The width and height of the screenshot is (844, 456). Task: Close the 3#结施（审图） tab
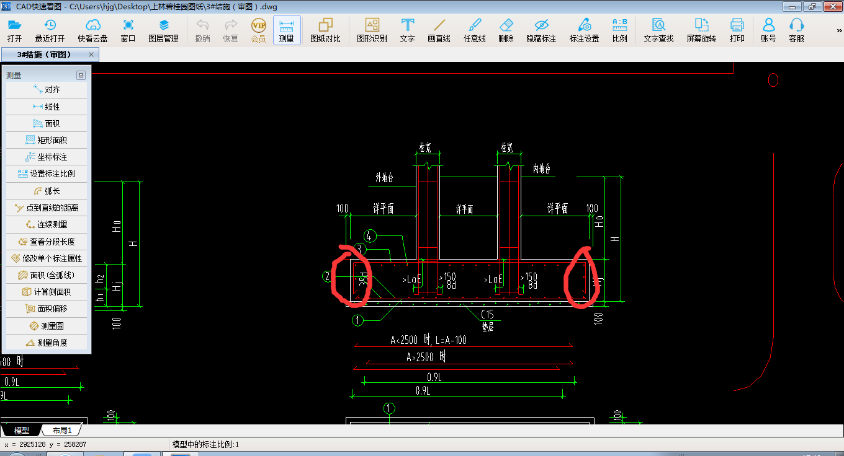(x=91, y=55)
